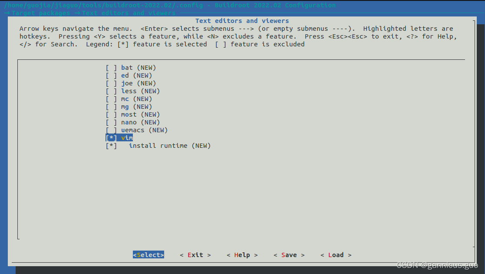Image resolution: width=485 pixels, height=274 pixels.
Task: Select the joe (NEW) entry label
Action: 139,83
